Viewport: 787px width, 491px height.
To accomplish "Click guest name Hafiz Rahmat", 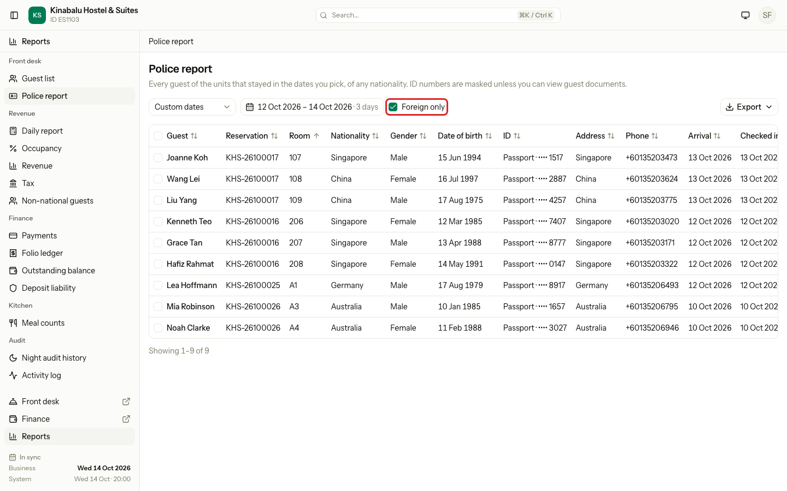I will point(190,264).
